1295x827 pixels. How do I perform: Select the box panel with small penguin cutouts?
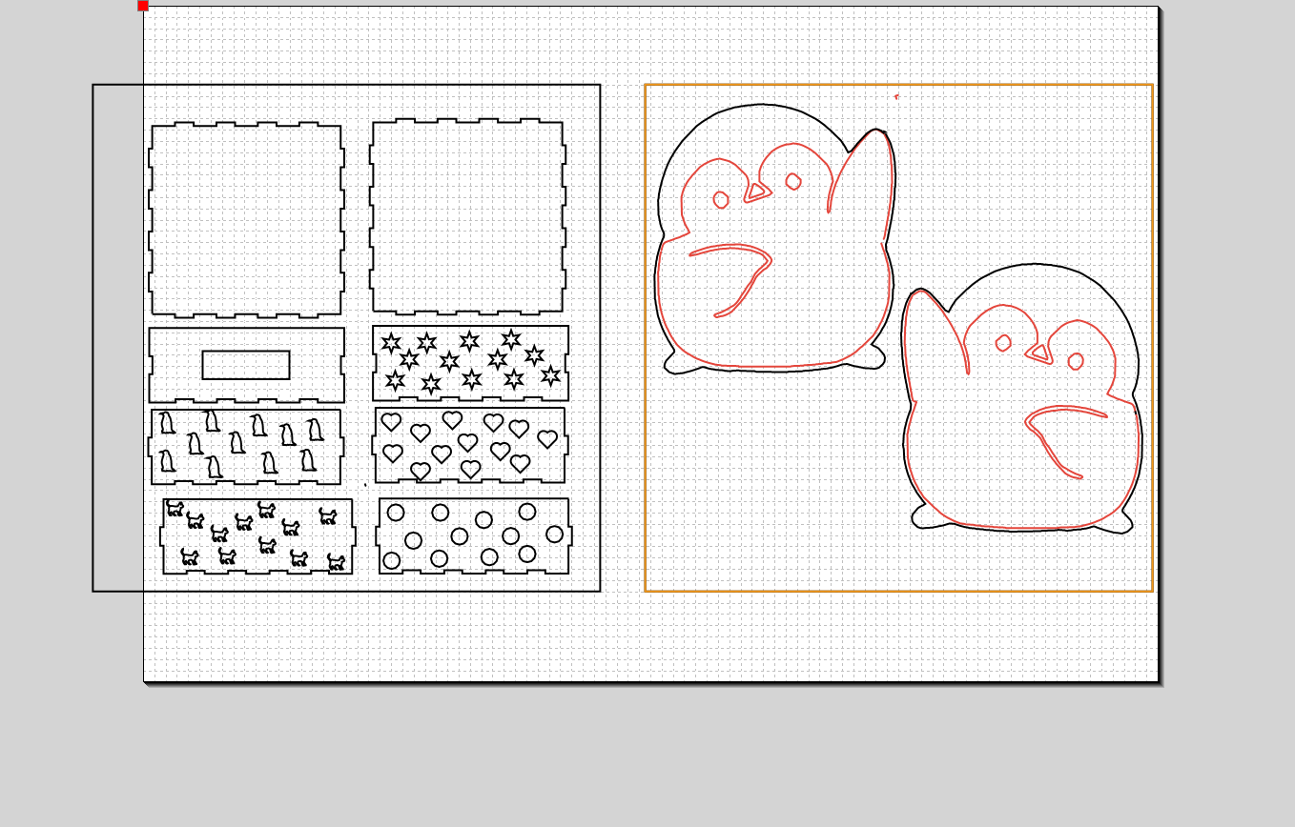point(246,447)
